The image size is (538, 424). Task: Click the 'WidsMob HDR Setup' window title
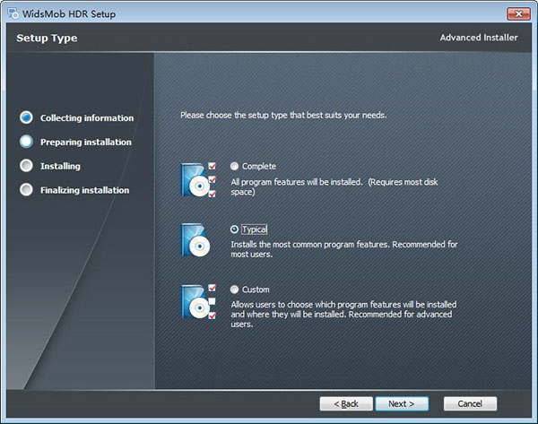pyautogui.click(x=69, y=14)
